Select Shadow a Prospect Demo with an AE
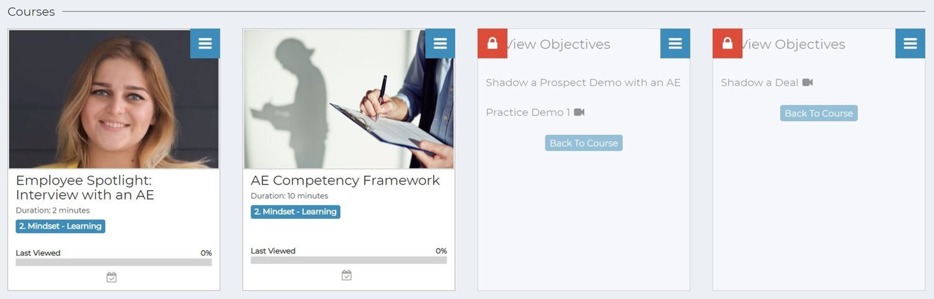This screenshot has width=934, height=299. 583,83
